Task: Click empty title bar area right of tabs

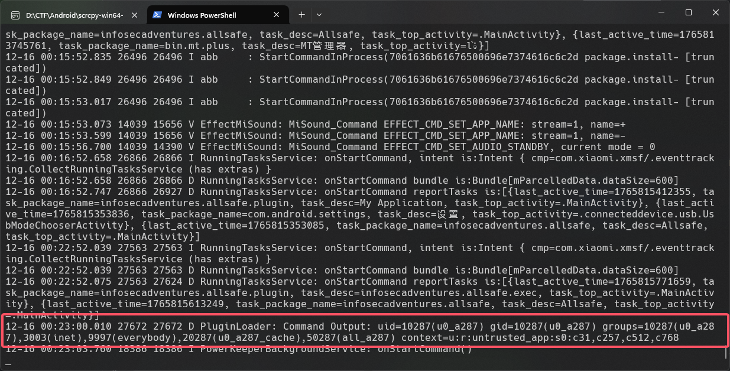Action: (473, 14)
